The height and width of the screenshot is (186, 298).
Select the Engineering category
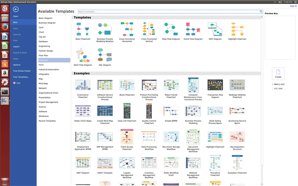(x=44, y=46)
